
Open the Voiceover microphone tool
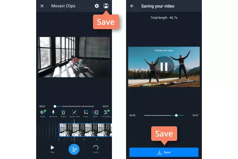click(x=53, y=114)
